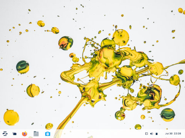Click the Z logo launcher button
Viewport: 185px width, 138px height.
coord(5,134)
